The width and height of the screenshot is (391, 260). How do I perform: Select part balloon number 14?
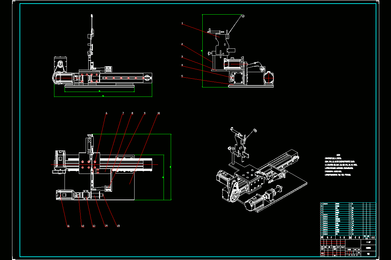(x=106, y=226)
